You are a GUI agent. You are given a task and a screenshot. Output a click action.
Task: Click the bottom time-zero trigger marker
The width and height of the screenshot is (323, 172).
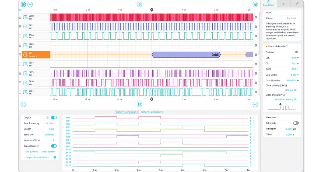click(152, 99)
